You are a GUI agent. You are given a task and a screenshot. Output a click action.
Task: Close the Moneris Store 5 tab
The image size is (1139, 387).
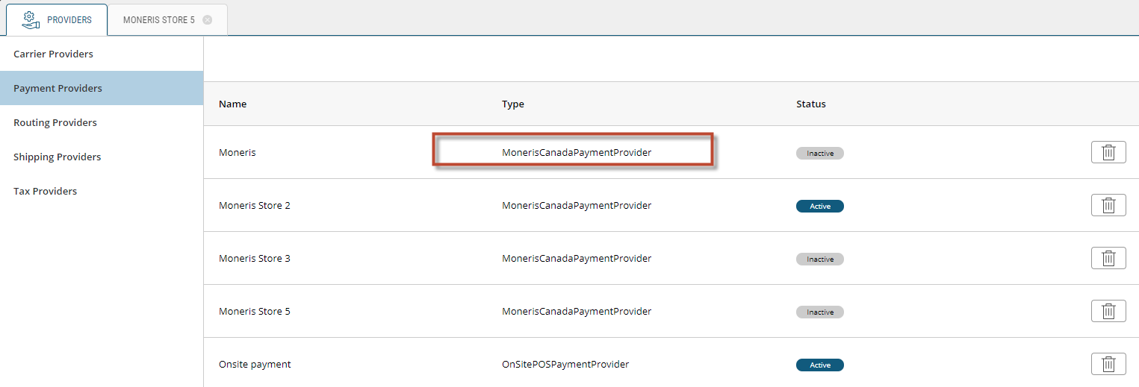208,20
